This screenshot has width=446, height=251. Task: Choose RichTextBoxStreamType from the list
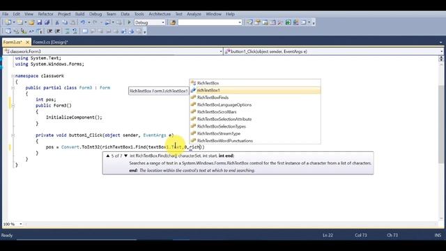[255, 133]
